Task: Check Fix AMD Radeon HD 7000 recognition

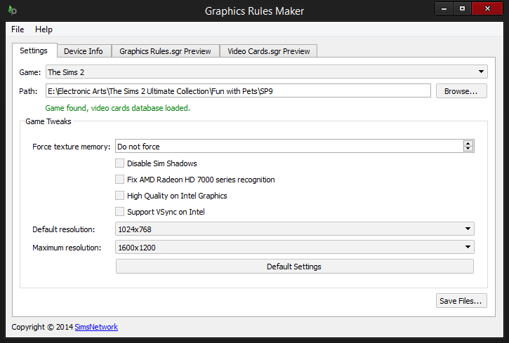Action: pyautogui.click(x=119, y=180)
